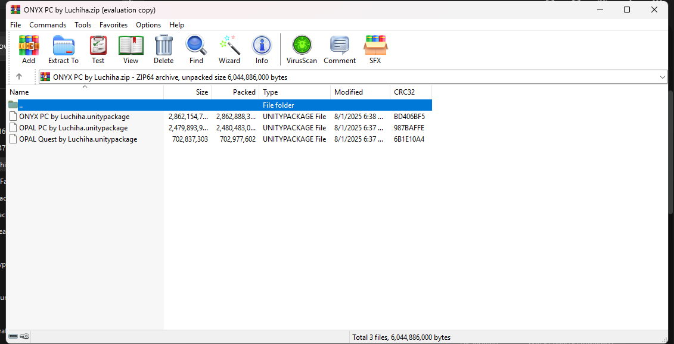Run the Test archive tool

(98, 45)
